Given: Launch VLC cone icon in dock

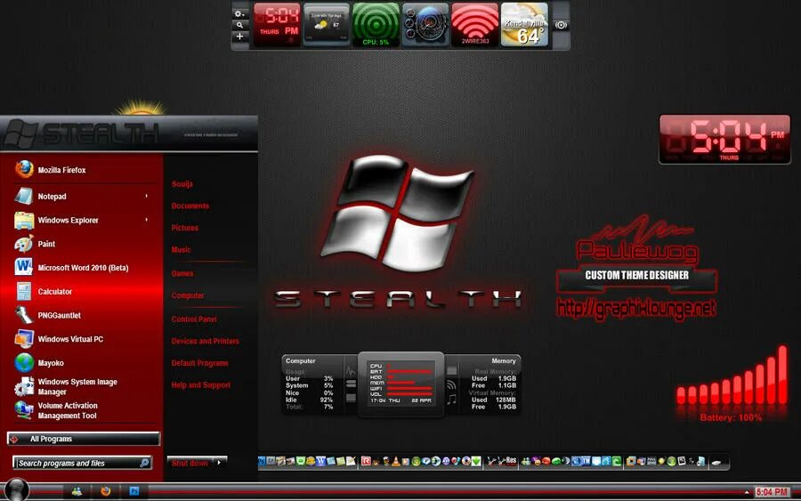Looking at the screenshot, I should pyautogui.click(x=395, y=461).
